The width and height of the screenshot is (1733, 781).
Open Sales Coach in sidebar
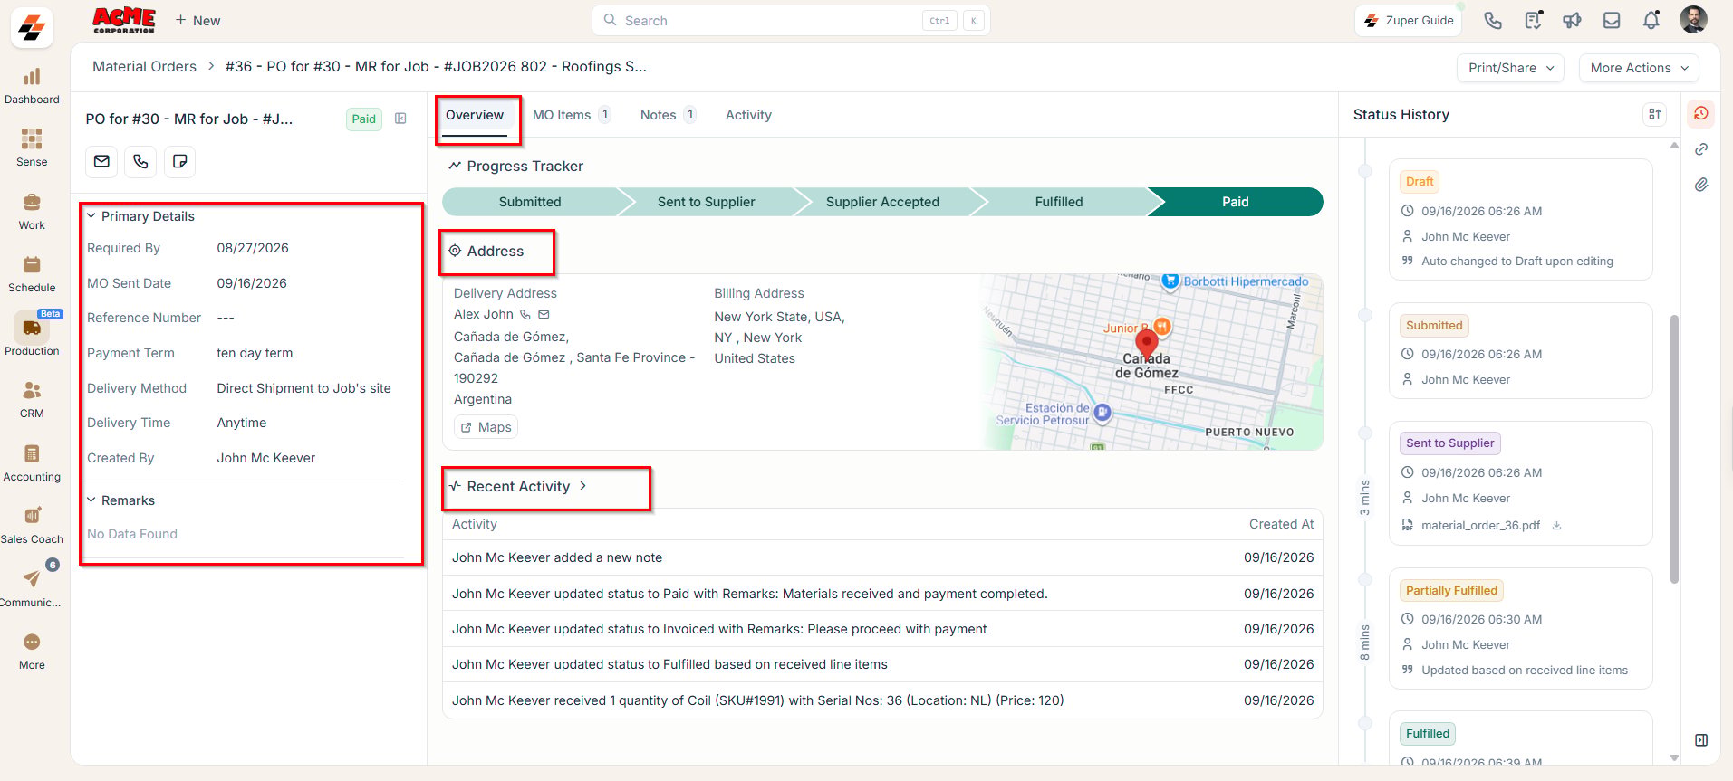coord(32,526)
